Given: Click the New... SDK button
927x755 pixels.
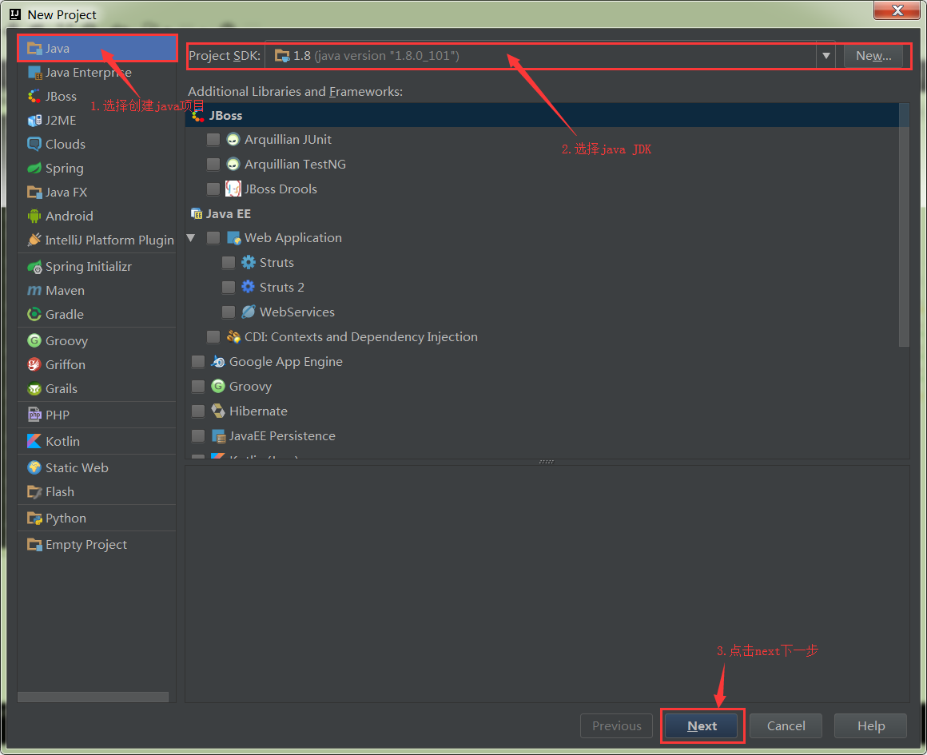Looking at the screenshot, I should tap(873, 56).
